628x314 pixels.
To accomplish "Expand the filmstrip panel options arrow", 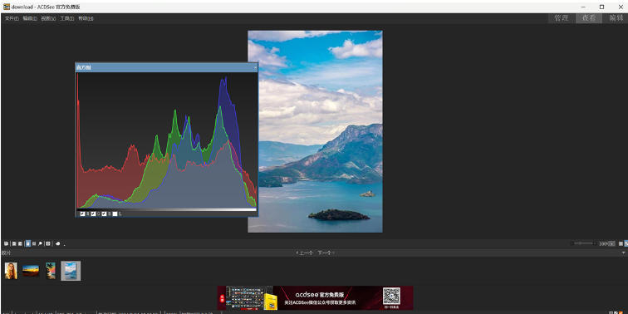I will 623,253.
